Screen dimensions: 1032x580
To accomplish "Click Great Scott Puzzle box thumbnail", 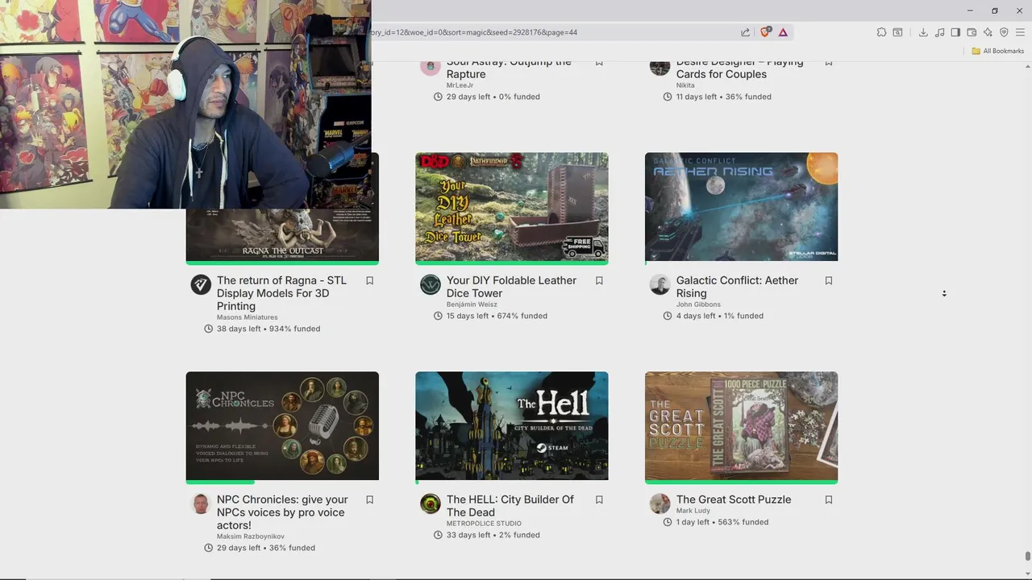I will pyautogui.click(x=741, y=426).
